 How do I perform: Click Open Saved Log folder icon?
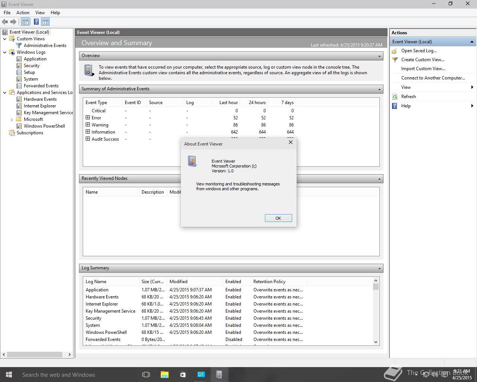pos(395,51)
